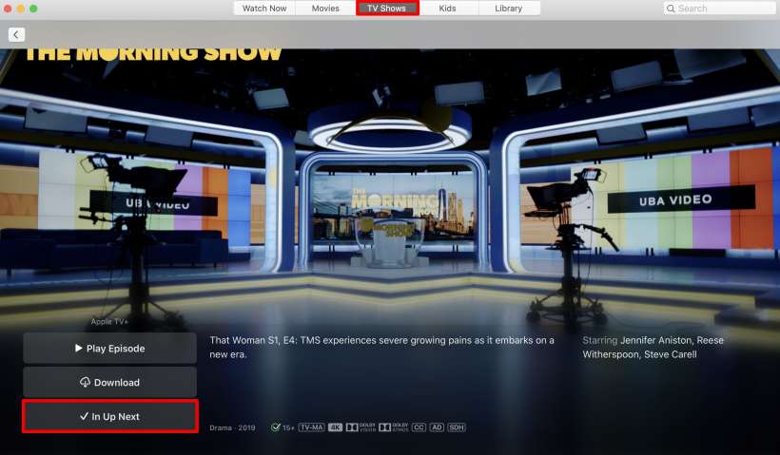780x455 pixels.
Task: Click the 'Drama · 2019' genre text
Action: [x=232, y=427]
